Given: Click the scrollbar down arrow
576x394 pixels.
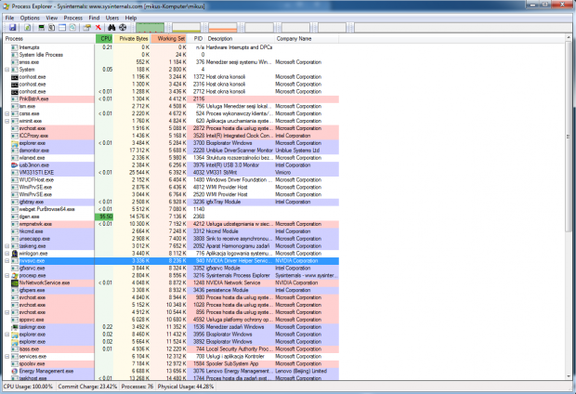Looking at the screenshot, I should [x=569, y=376].
